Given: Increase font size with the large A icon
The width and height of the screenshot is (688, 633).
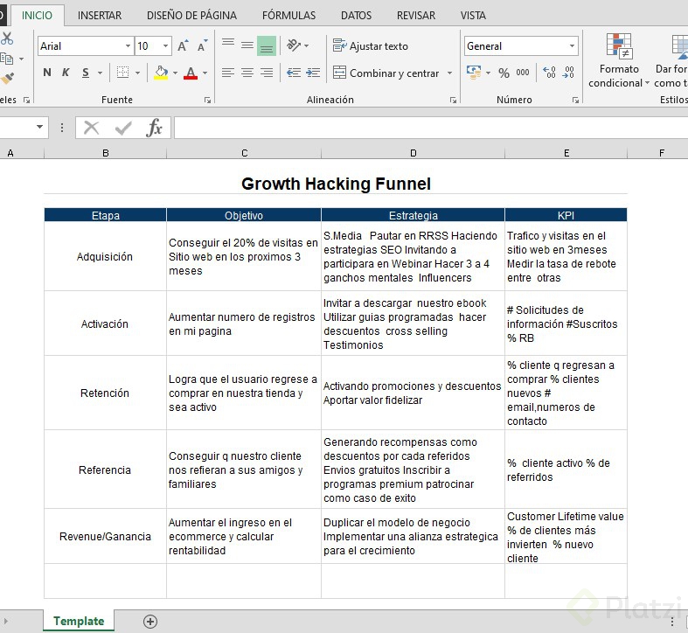Looking at the screenshot, I should tap(183, 46).
